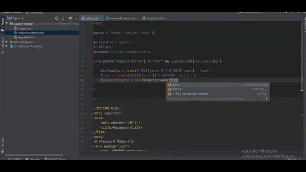306x172 pixels.
Task: Click the '<form method="post">' line
Action: [111, 147]
